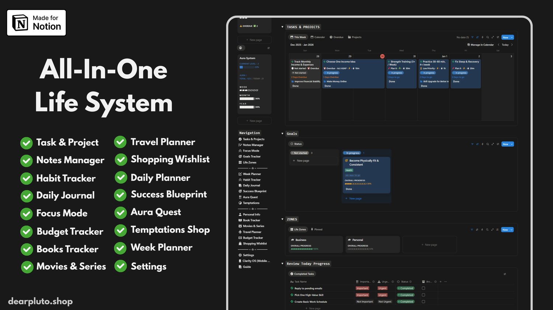Open the Travel Planner page
This screenshot has height=310, width=553.
point(250,232)
